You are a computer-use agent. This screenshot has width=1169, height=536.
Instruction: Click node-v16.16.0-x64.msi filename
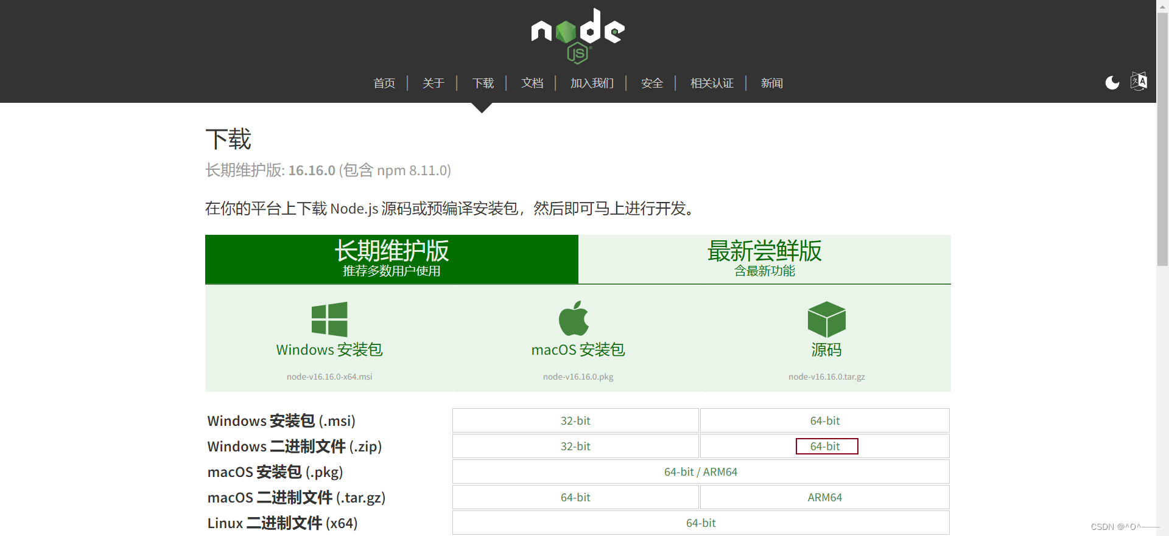329,377
